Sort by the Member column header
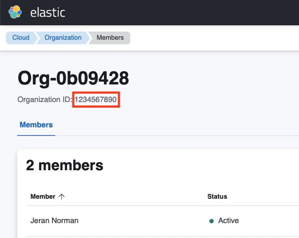 43,196
